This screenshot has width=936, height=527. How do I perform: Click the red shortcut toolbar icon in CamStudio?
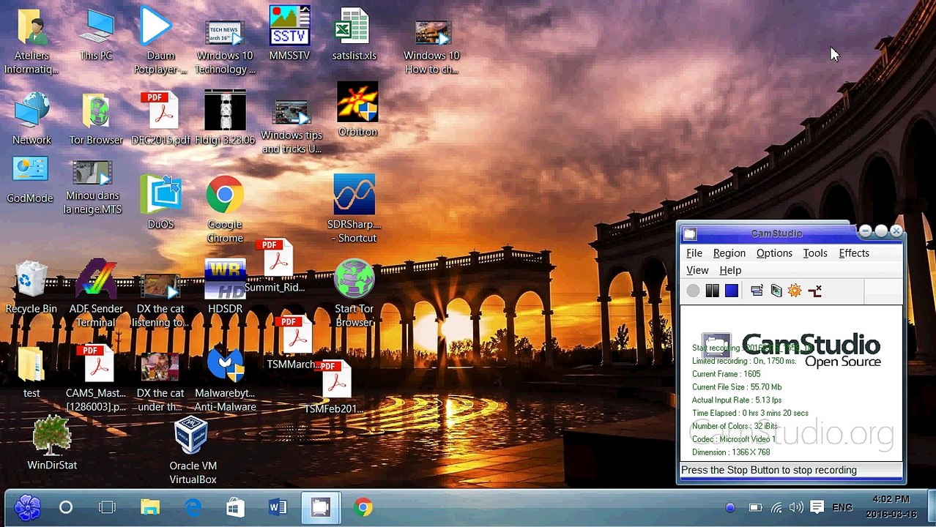click(x=814, y=291)
